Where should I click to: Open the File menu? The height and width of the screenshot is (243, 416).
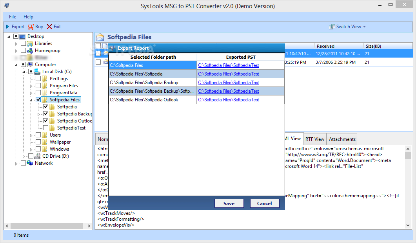pos(13,17)
